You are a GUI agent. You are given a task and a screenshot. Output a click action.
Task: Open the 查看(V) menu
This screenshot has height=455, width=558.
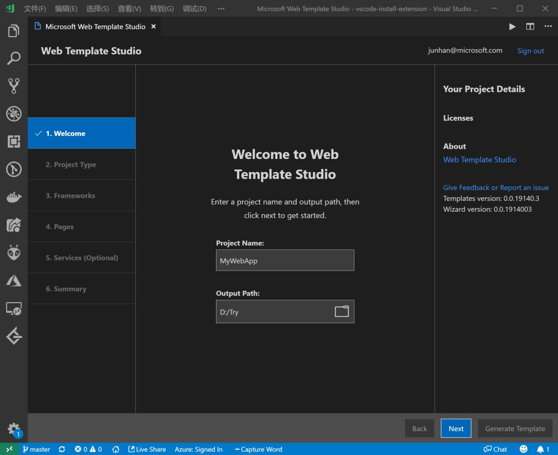click(129, 9)
